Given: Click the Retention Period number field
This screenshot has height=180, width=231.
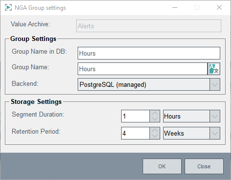Looking at the screenshot, I should (135, 133).
